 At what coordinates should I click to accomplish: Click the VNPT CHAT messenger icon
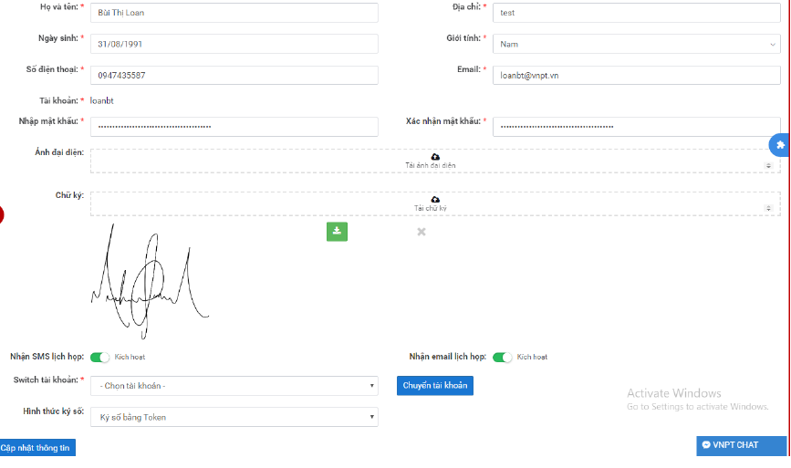tap(706, 445)
